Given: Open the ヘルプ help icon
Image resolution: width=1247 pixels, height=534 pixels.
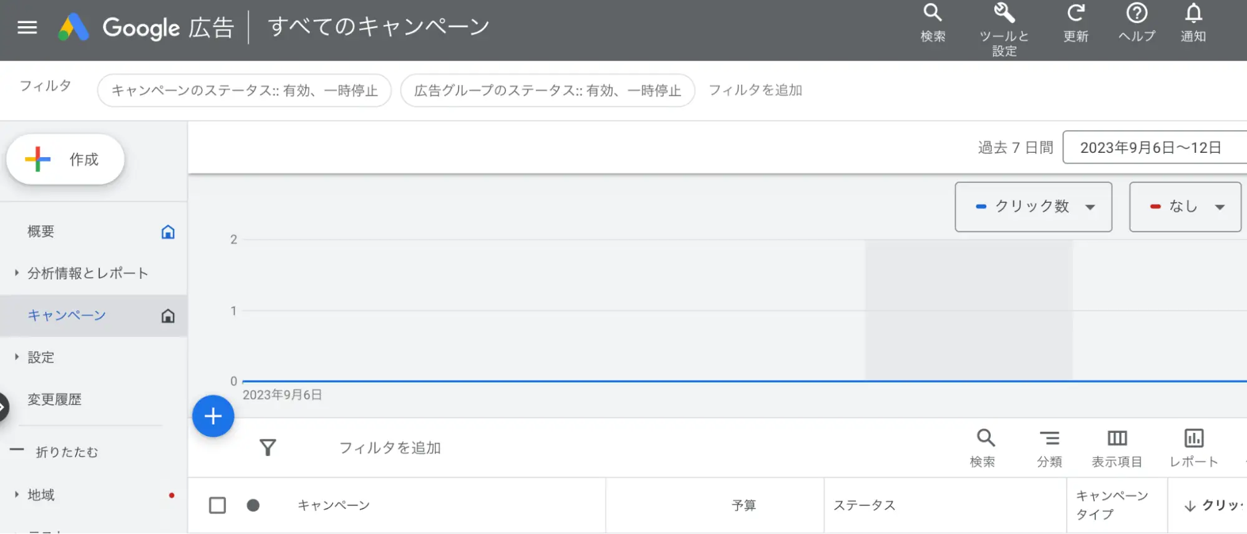Looking at the screenshot, I should coord(1137,14).
